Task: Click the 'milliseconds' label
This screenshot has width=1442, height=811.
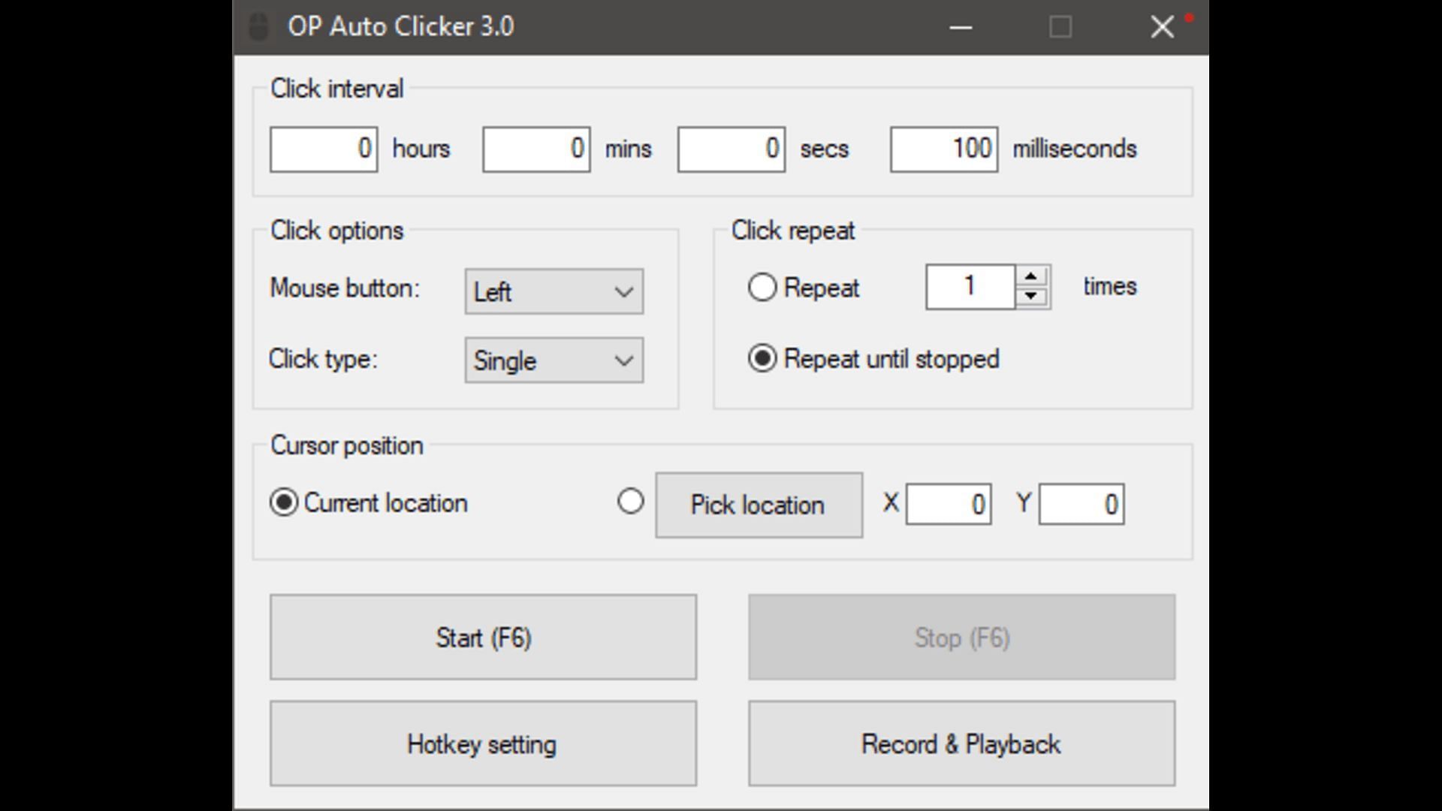Action: tap(1075, 149)
